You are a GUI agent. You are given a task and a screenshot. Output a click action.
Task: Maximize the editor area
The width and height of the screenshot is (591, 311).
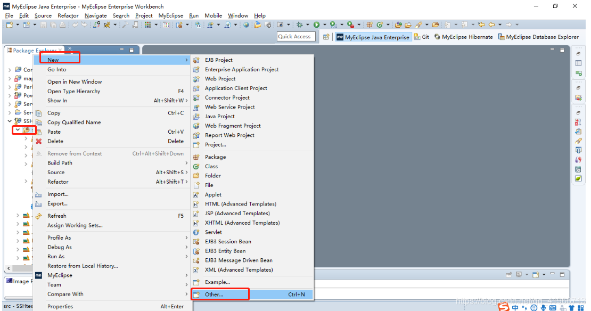pyautogui.click(x=562, y=50)
